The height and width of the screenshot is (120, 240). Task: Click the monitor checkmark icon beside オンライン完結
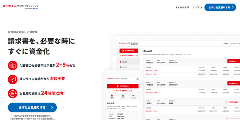(13, 79)
